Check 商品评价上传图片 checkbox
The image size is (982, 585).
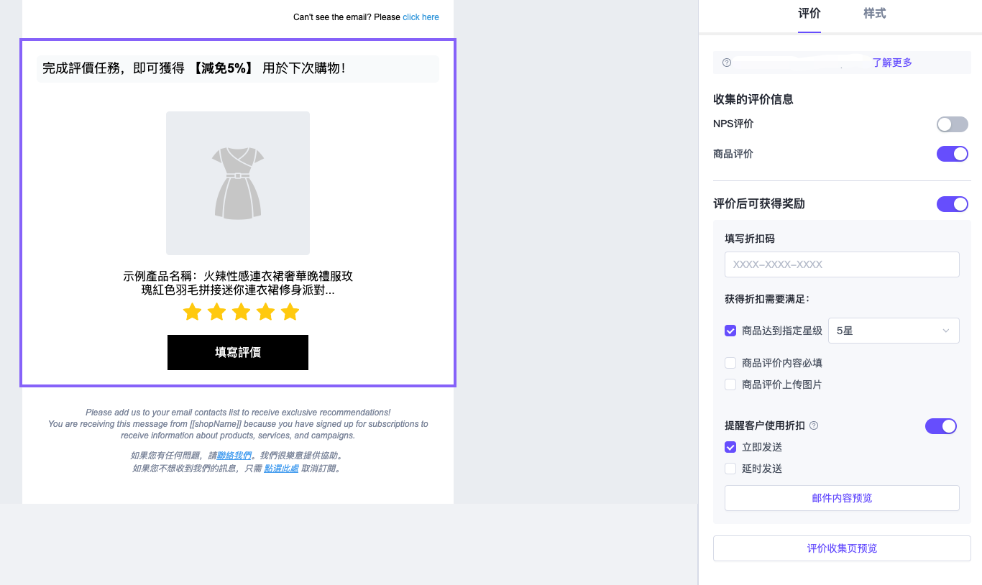coord(730,384)
